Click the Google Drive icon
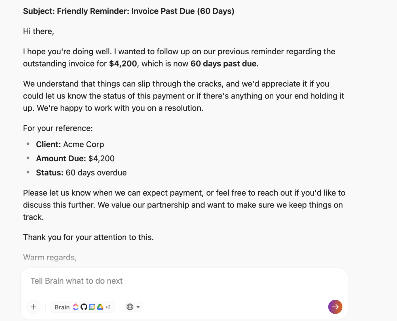397x321 pixels. pos(100,307)
